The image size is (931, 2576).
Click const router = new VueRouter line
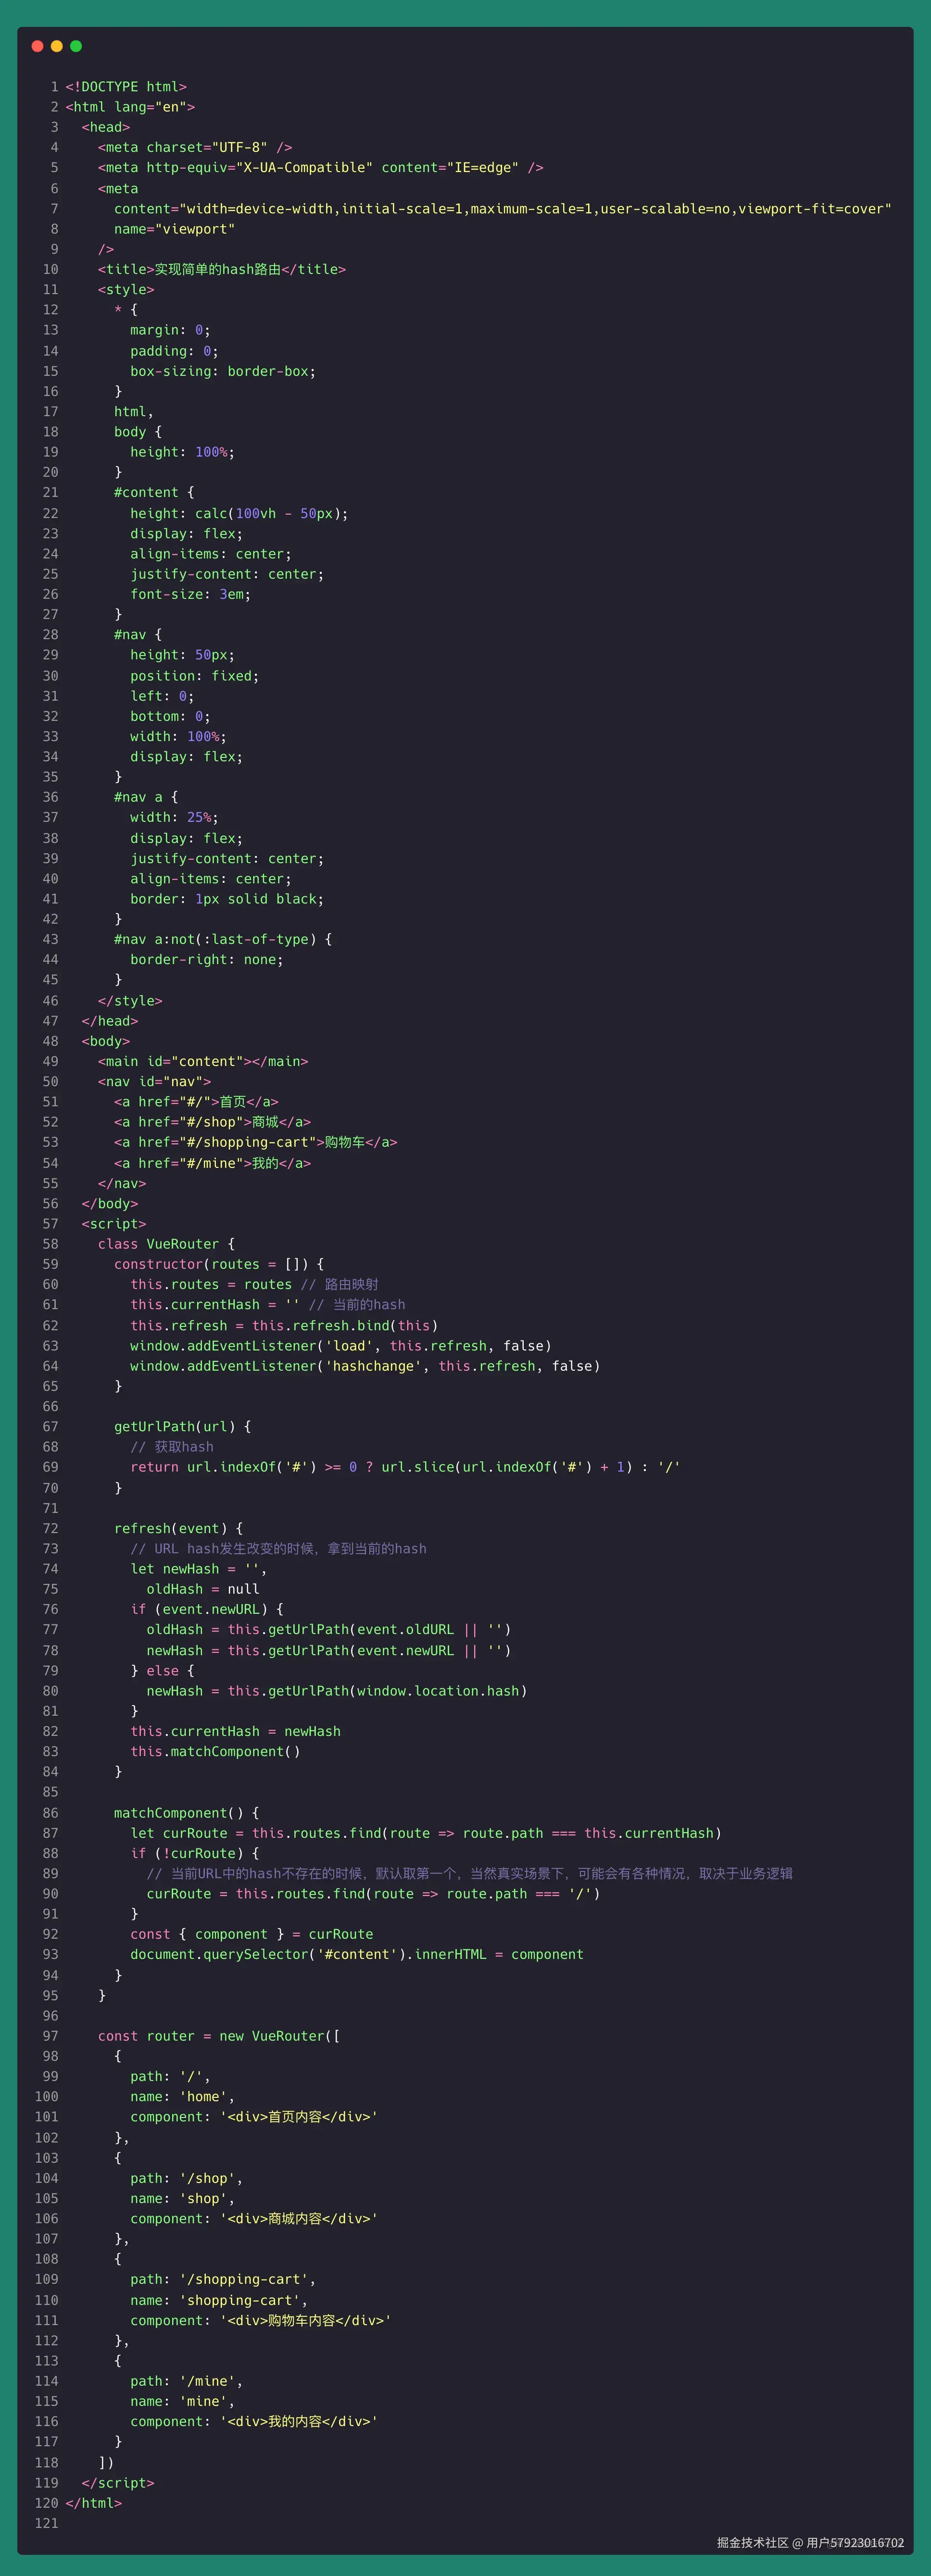(218, 2036)
